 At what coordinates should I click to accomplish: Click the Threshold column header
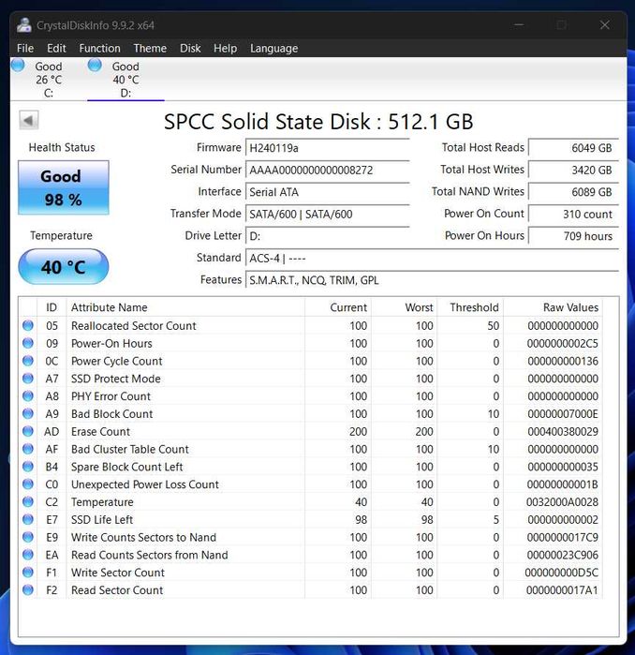tap(470, 307)
